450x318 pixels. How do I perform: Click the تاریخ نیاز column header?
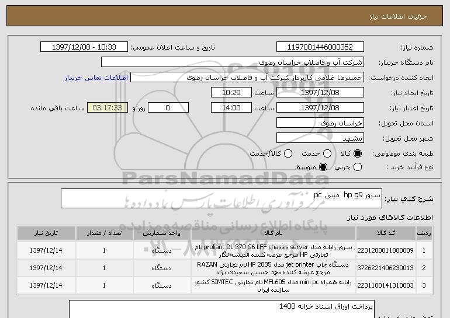click(46, 233)
